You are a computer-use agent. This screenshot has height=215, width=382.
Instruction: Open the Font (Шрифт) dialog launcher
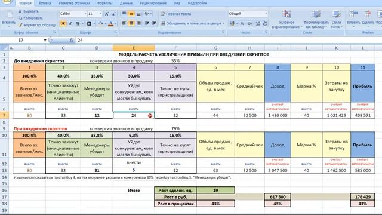point(116,32)
